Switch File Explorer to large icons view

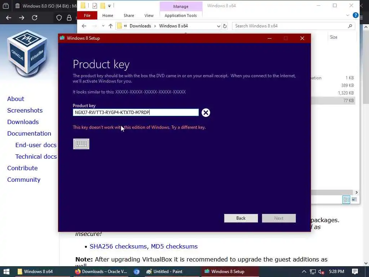[x=354, y=200]
